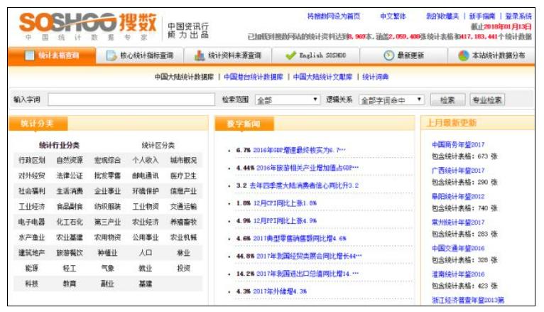Image resolution: width=544 pixels, height=312 pixels.
Task: Click the 农业机械 category
Action: [183, 237]
